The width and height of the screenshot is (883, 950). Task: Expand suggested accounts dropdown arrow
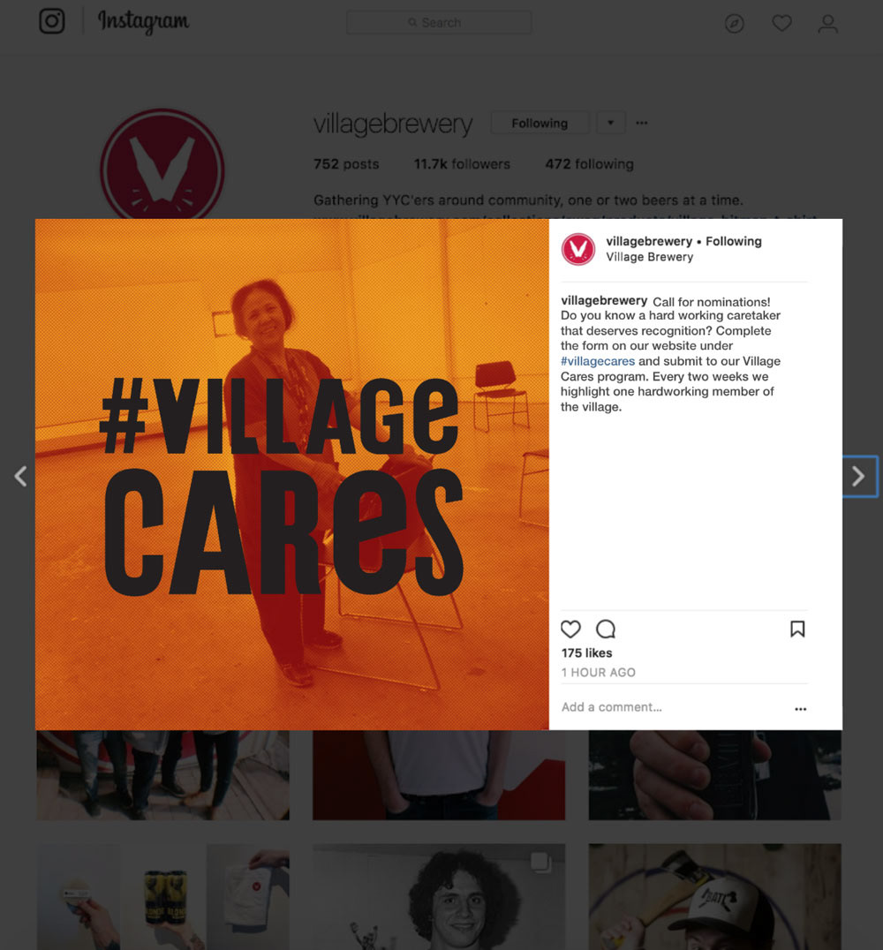click(x=610, y=123)
